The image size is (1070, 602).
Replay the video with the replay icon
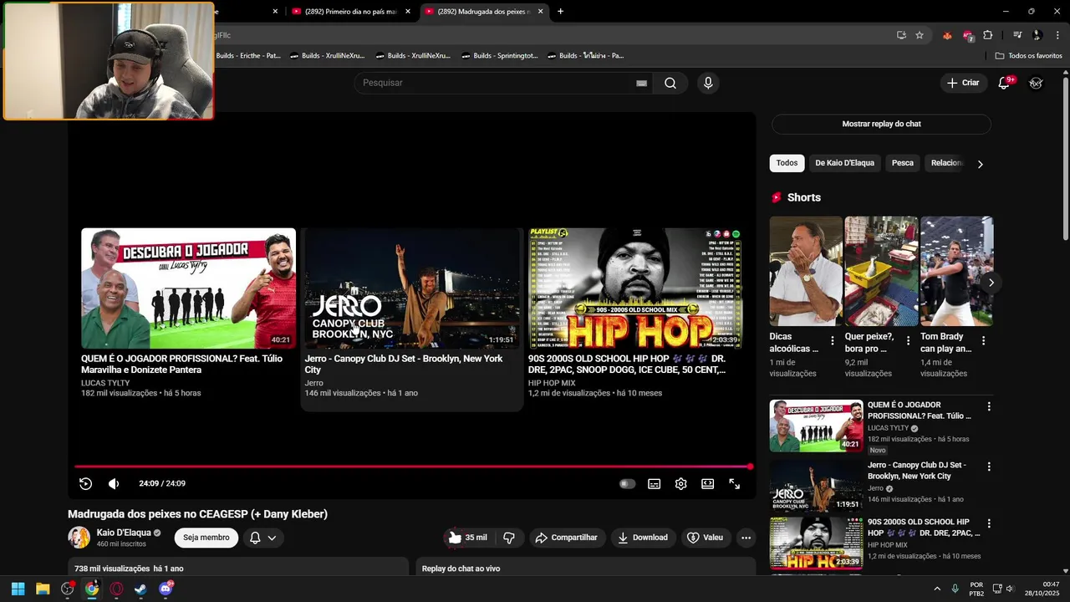point(85,483)
